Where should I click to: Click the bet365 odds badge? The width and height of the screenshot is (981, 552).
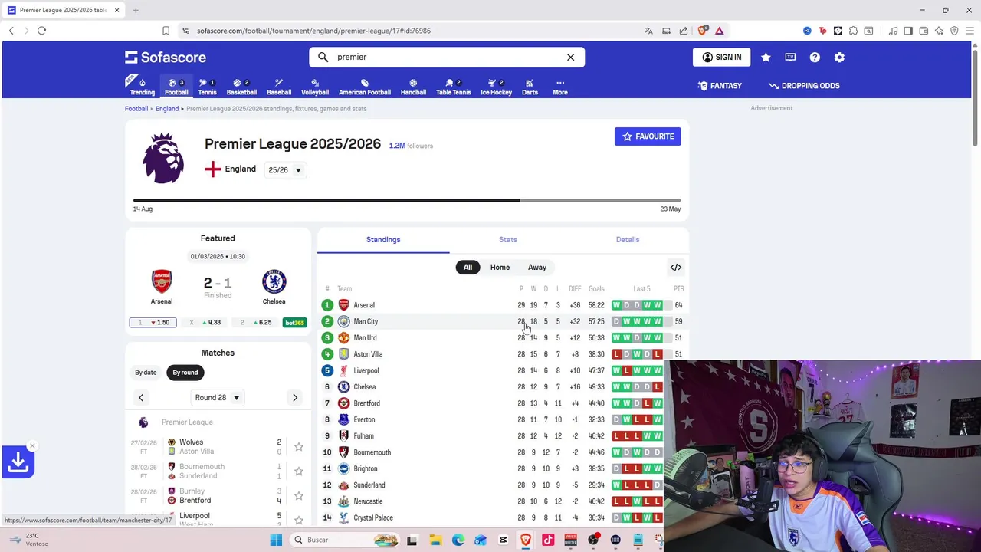pyautogui.click(x=295, y=323)
